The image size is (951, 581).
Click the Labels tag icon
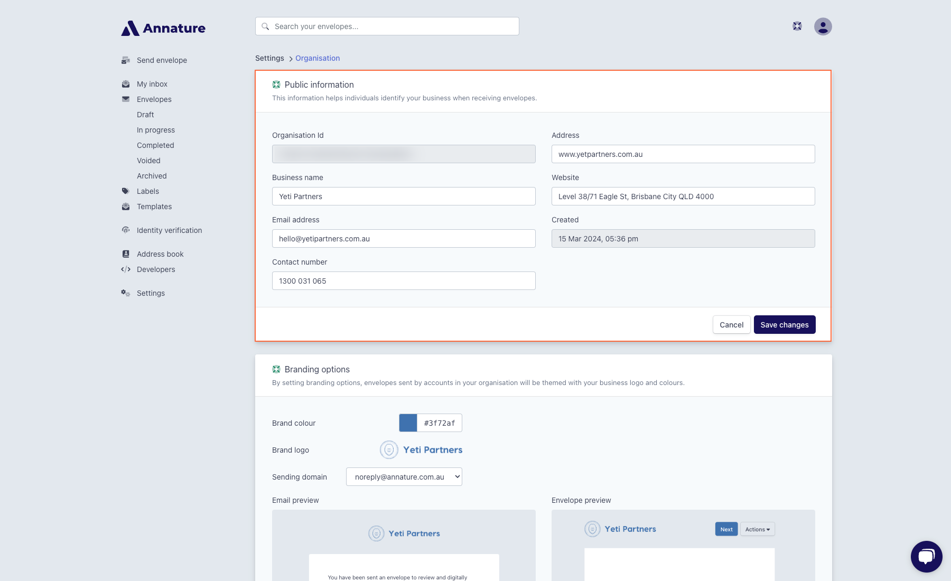click(126, 191)
